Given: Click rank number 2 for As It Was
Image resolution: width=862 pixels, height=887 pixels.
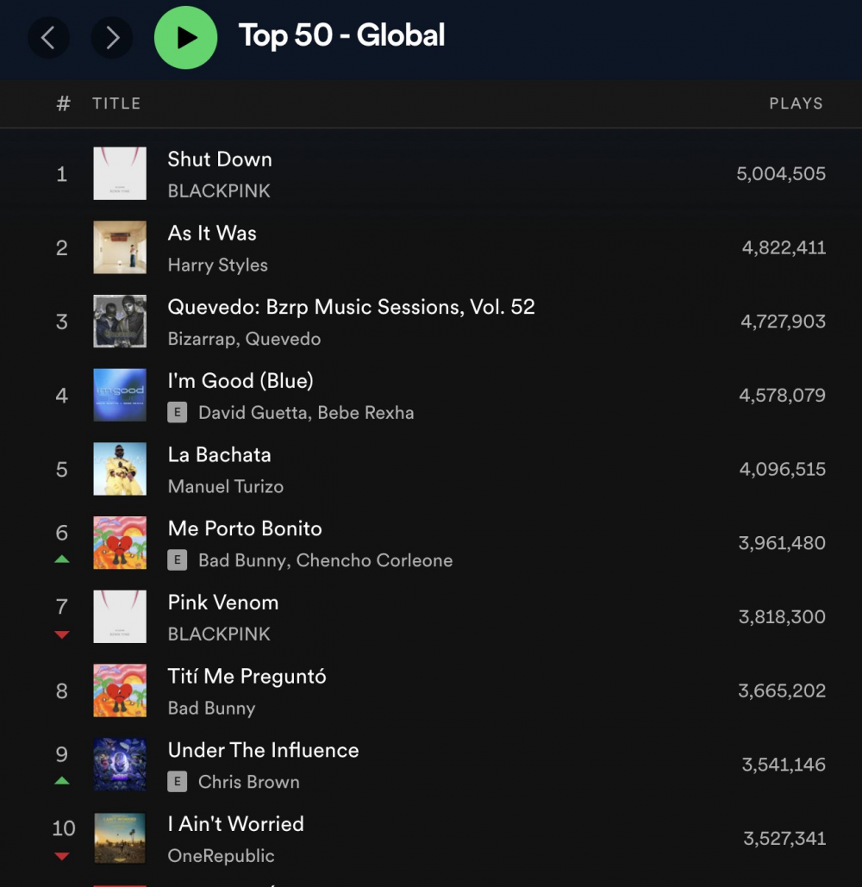Looking at the screenshot, I should [x=62, y=247].
